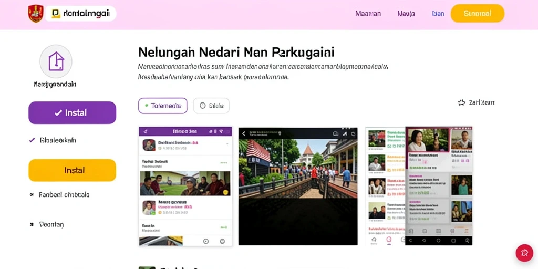
Task: Click the back arrow in the photo viewer screenshot
Action: pos(244,134)
